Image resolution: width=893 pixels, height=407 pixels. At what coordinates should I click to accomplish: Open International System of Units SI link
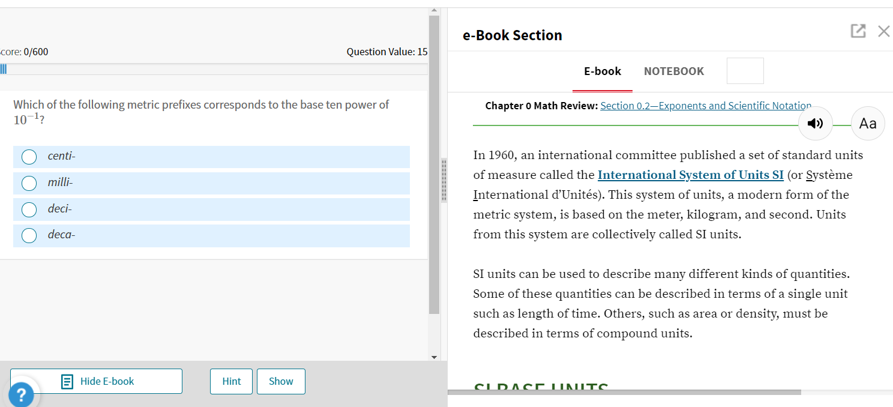[691, 175]
